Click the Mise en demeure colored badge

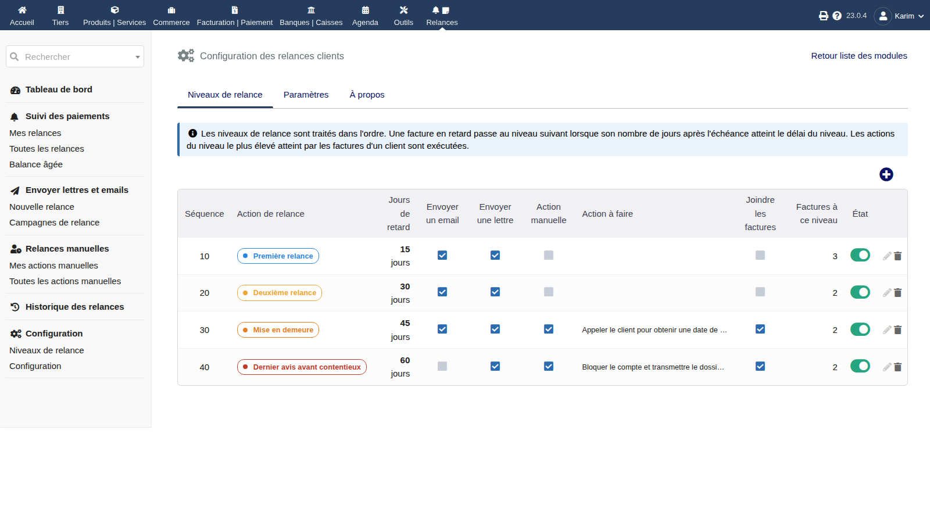pos(278,330)
